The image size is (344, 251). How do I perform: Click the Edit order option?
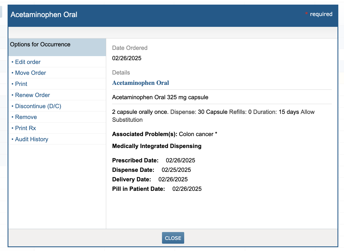click(28, 62)
